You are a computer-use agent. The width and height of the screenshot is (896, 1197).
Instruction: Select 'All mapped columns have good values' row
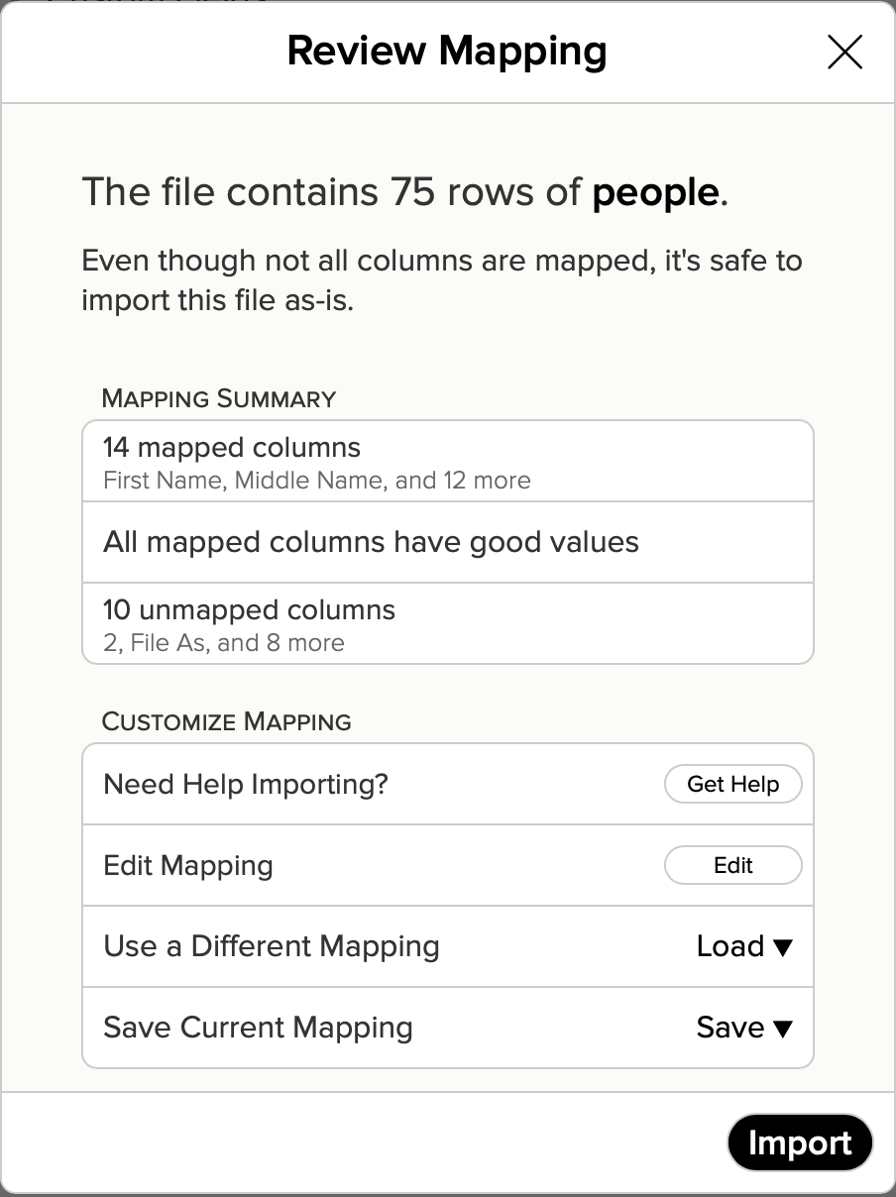(x=371, y=542)
